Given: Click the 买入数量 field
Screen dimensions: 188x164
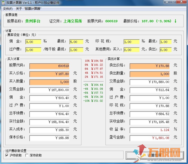Looking at the screenshot, I should pos(49,82).
